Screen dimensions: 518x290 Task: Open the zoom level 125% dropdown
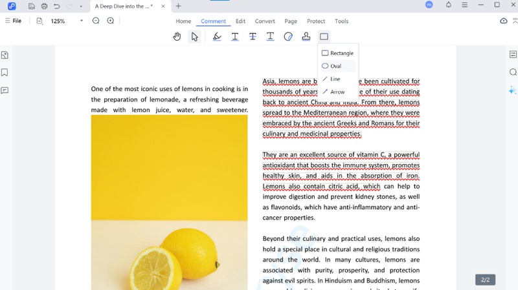click(81, 21)
